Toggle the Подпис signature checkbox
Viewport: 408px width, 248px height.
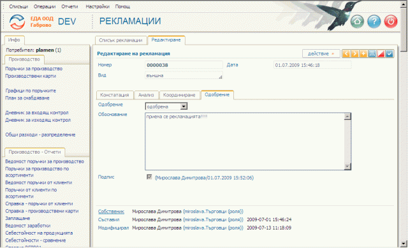point(149,177)
